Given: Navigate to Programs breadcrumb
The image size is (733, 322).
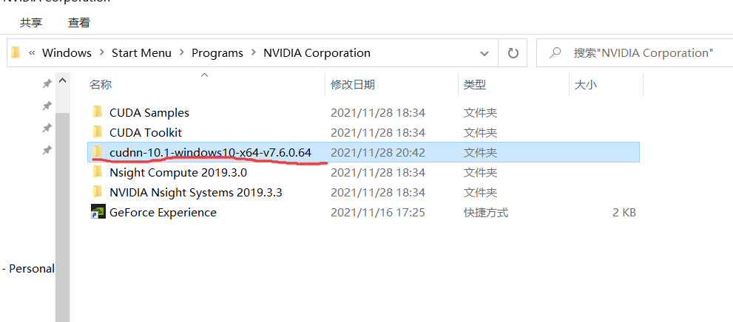Looking at the screenshot, I should [x=217, y=52].
